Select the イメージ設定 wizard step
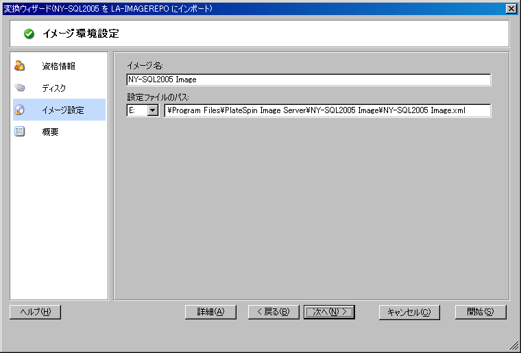The width and height of the screenshot is (521, 353). tap(59, 110)
